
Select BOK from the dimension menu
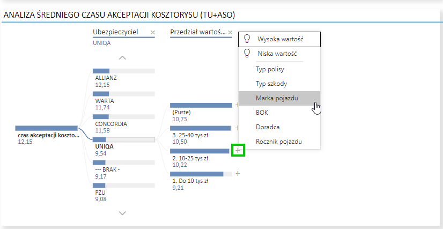pos(262,113)
